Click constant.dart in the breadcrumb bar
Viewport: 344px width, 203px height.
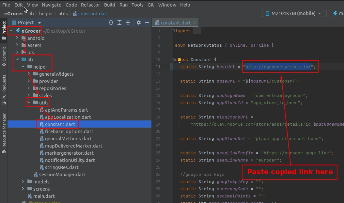[91, 14]
